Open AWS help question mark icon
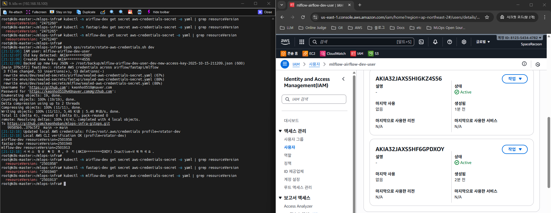The width and height of the screenshot is (551, 213). coord(450,42)
